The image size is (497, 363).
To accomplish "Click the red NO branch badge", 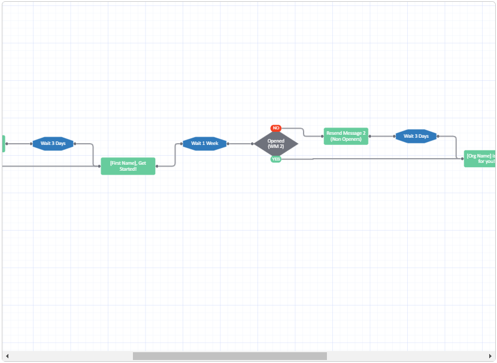I will point(276,128).
